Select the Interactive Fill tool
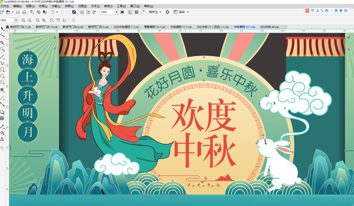Viewport: 354px width, 206px height. point(2,133)
